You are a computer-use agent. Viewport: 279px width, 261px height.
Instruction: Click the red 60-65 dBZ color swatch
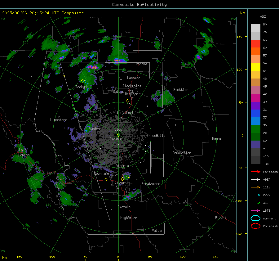[x=255, y=44]
